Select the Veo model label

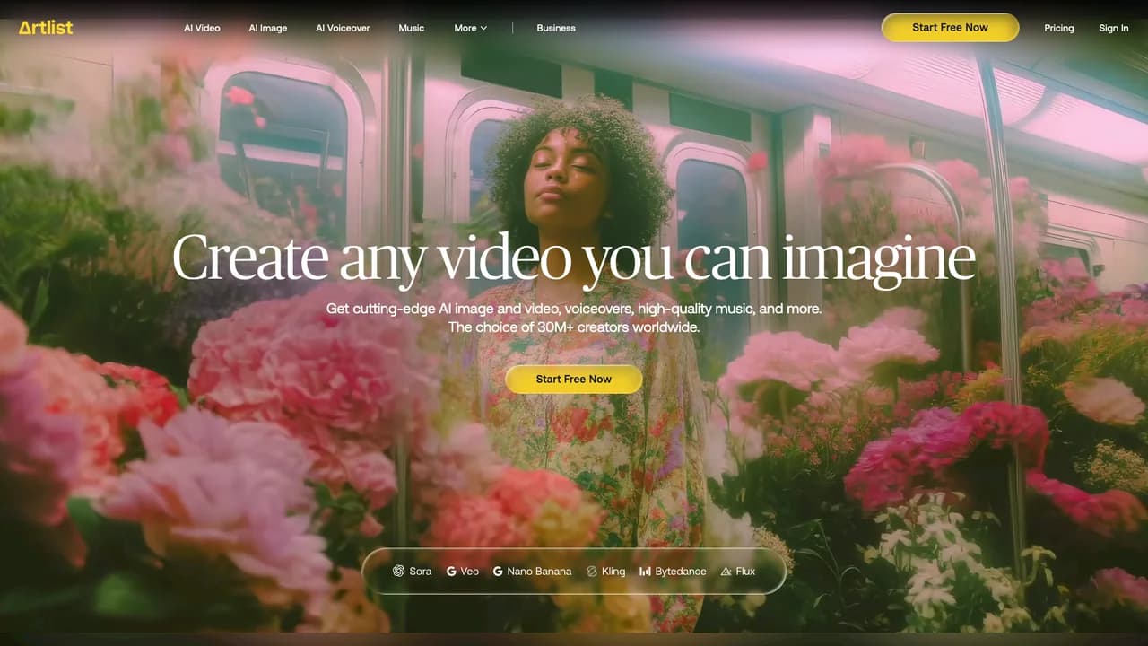[x=470, y=571]
